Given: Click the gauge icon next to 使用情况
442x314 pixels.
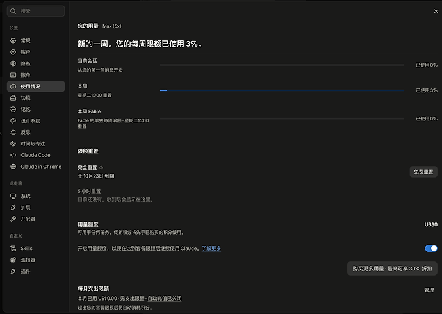Looking at the screenshot, I should point(13,87).
